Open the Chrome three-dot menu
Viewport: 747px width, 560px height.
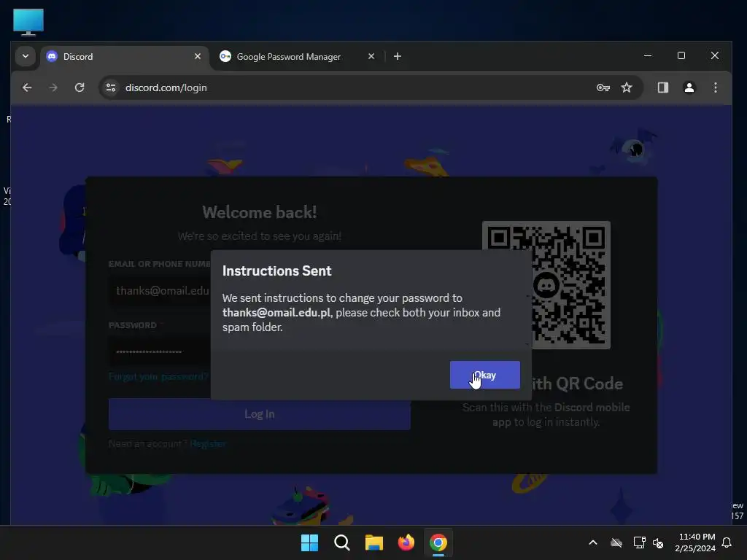(x=715, y=87)
